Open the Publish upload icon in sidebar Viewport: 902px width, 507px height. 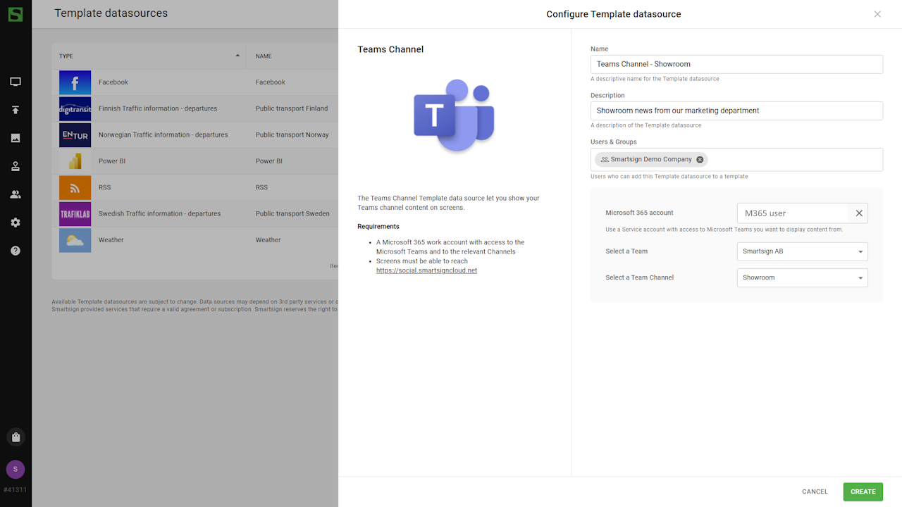16,110
